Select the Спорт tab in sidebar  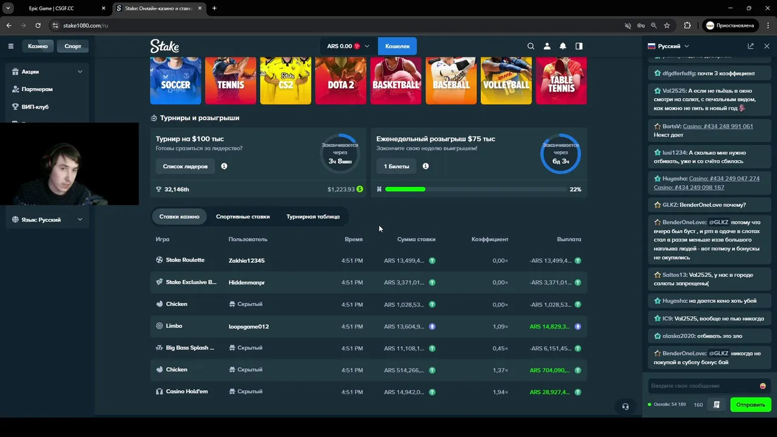pos(73,46)
